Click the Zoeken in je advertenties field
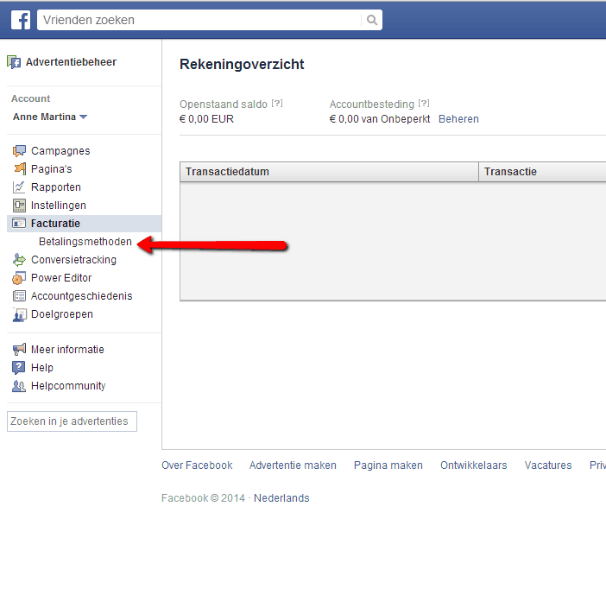The width and height of the screenshot is (606, 595). (72, 421)
